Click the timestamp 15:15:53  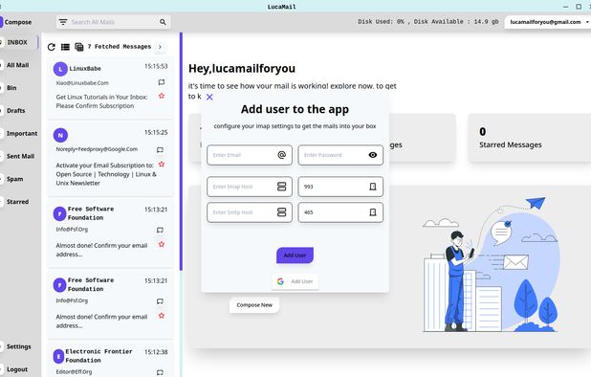coord(156,66)
